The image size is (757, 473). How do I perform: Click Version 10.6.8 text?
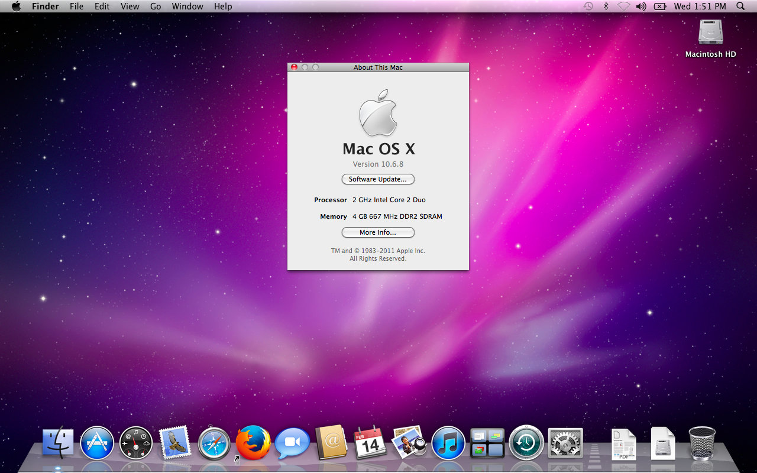[378, 164]
